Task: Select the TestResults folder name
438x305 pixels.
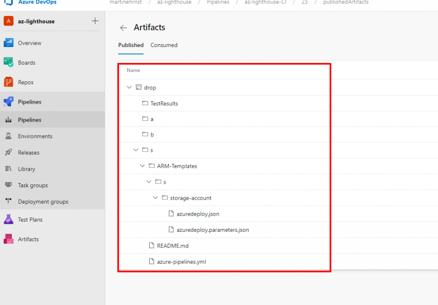Action: coord(164,104)
